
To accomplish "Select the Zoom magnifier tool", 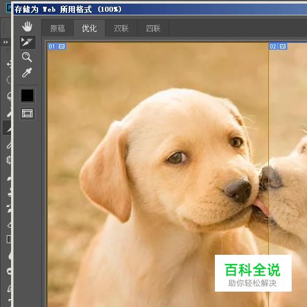I will [x=27, y=57].
